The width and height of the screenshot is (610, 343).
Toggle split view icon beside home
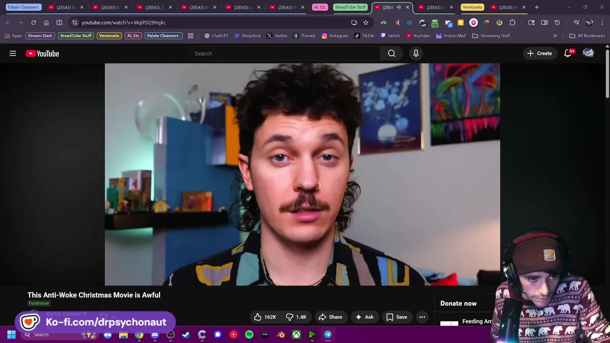(59, 22)
